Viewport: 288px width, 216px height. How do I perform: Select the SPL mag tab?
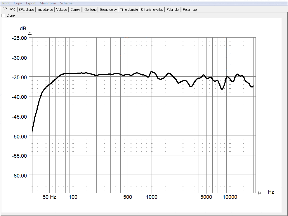click(x=9, y=9)
